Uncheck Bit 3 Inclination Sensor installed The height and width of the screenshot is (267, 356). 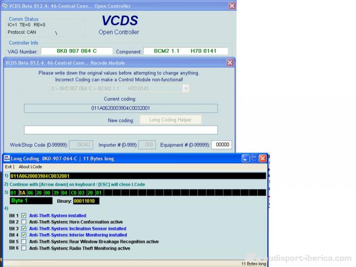[x=24, y=228]
